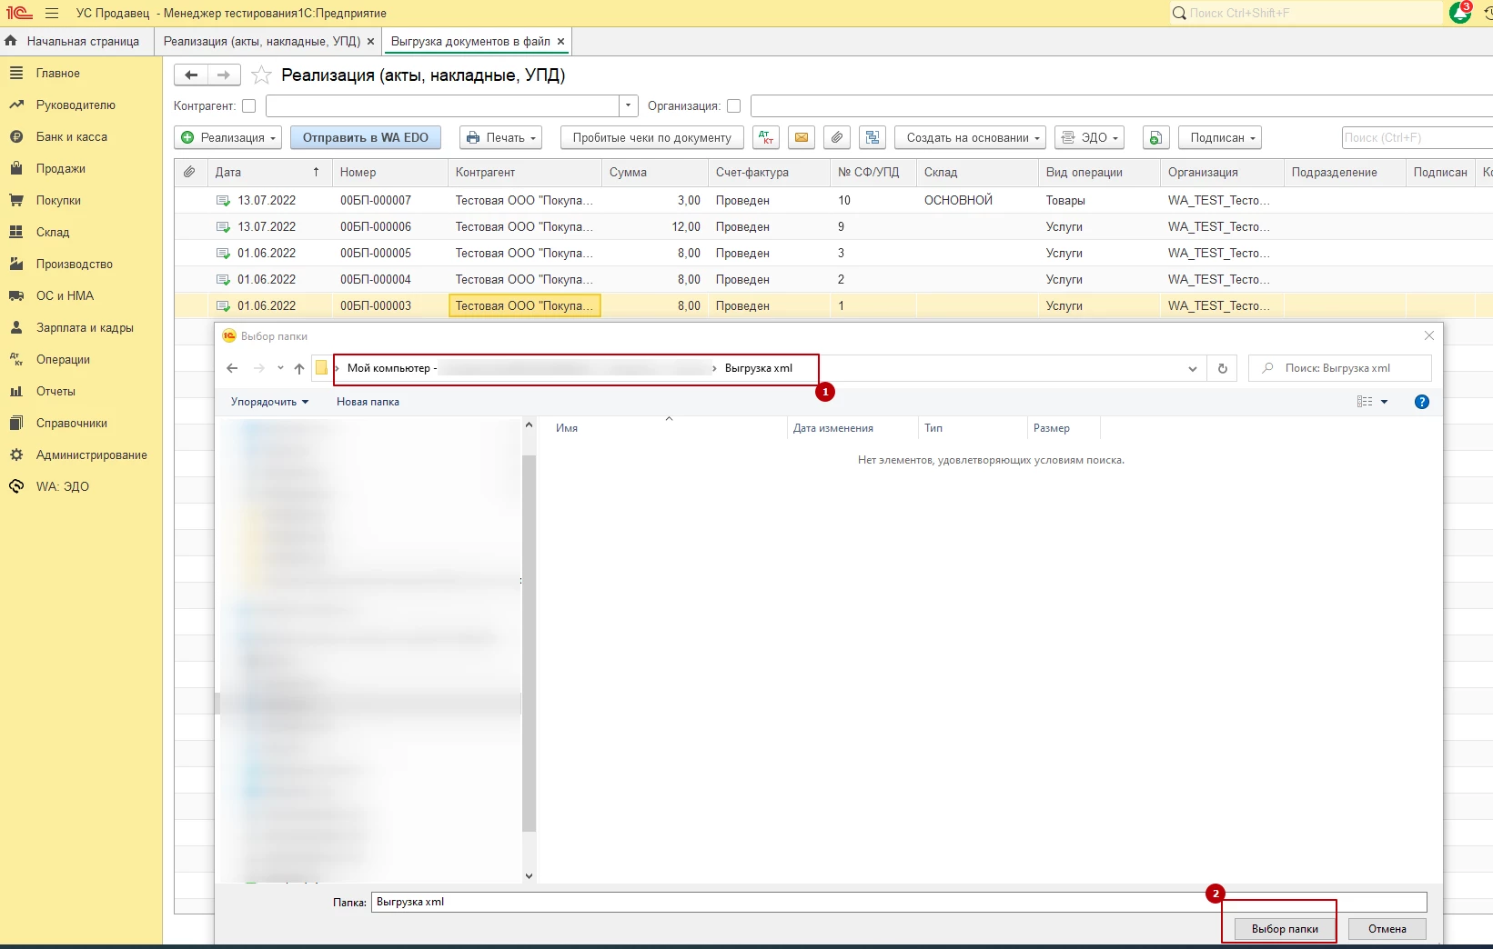Viewport: 1493px width, 949px height.
Task: Click the Новая папка button
Action: 368,402
